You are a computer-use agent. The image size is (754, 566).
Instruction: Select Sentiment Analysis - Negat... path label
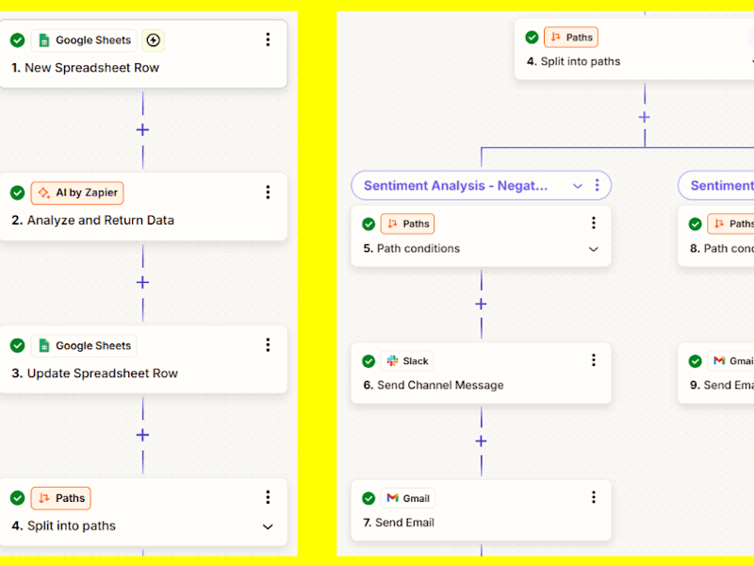(456, 186)
